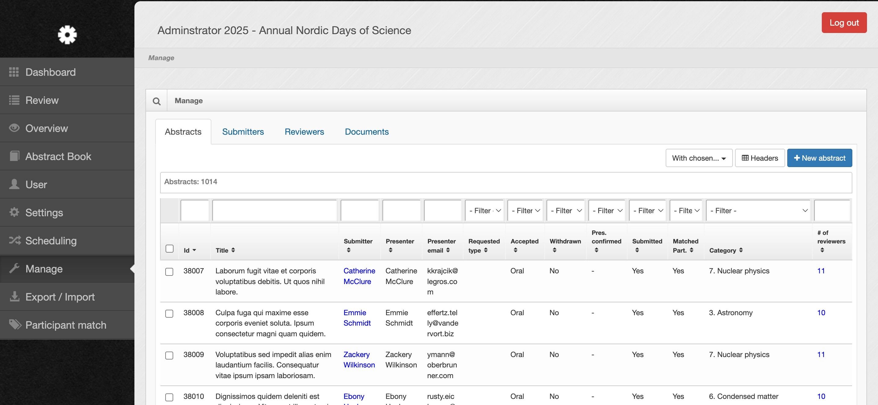Click the Abstract Book icon
The image size is (878, 405).
[x=14, y=156]
